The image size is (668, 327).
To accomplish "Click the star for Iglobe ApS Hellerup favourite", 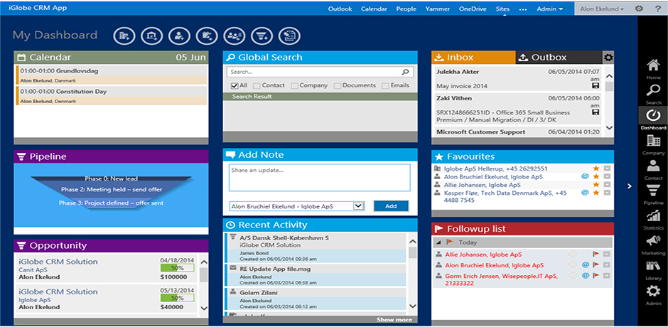I will (596, 168).
